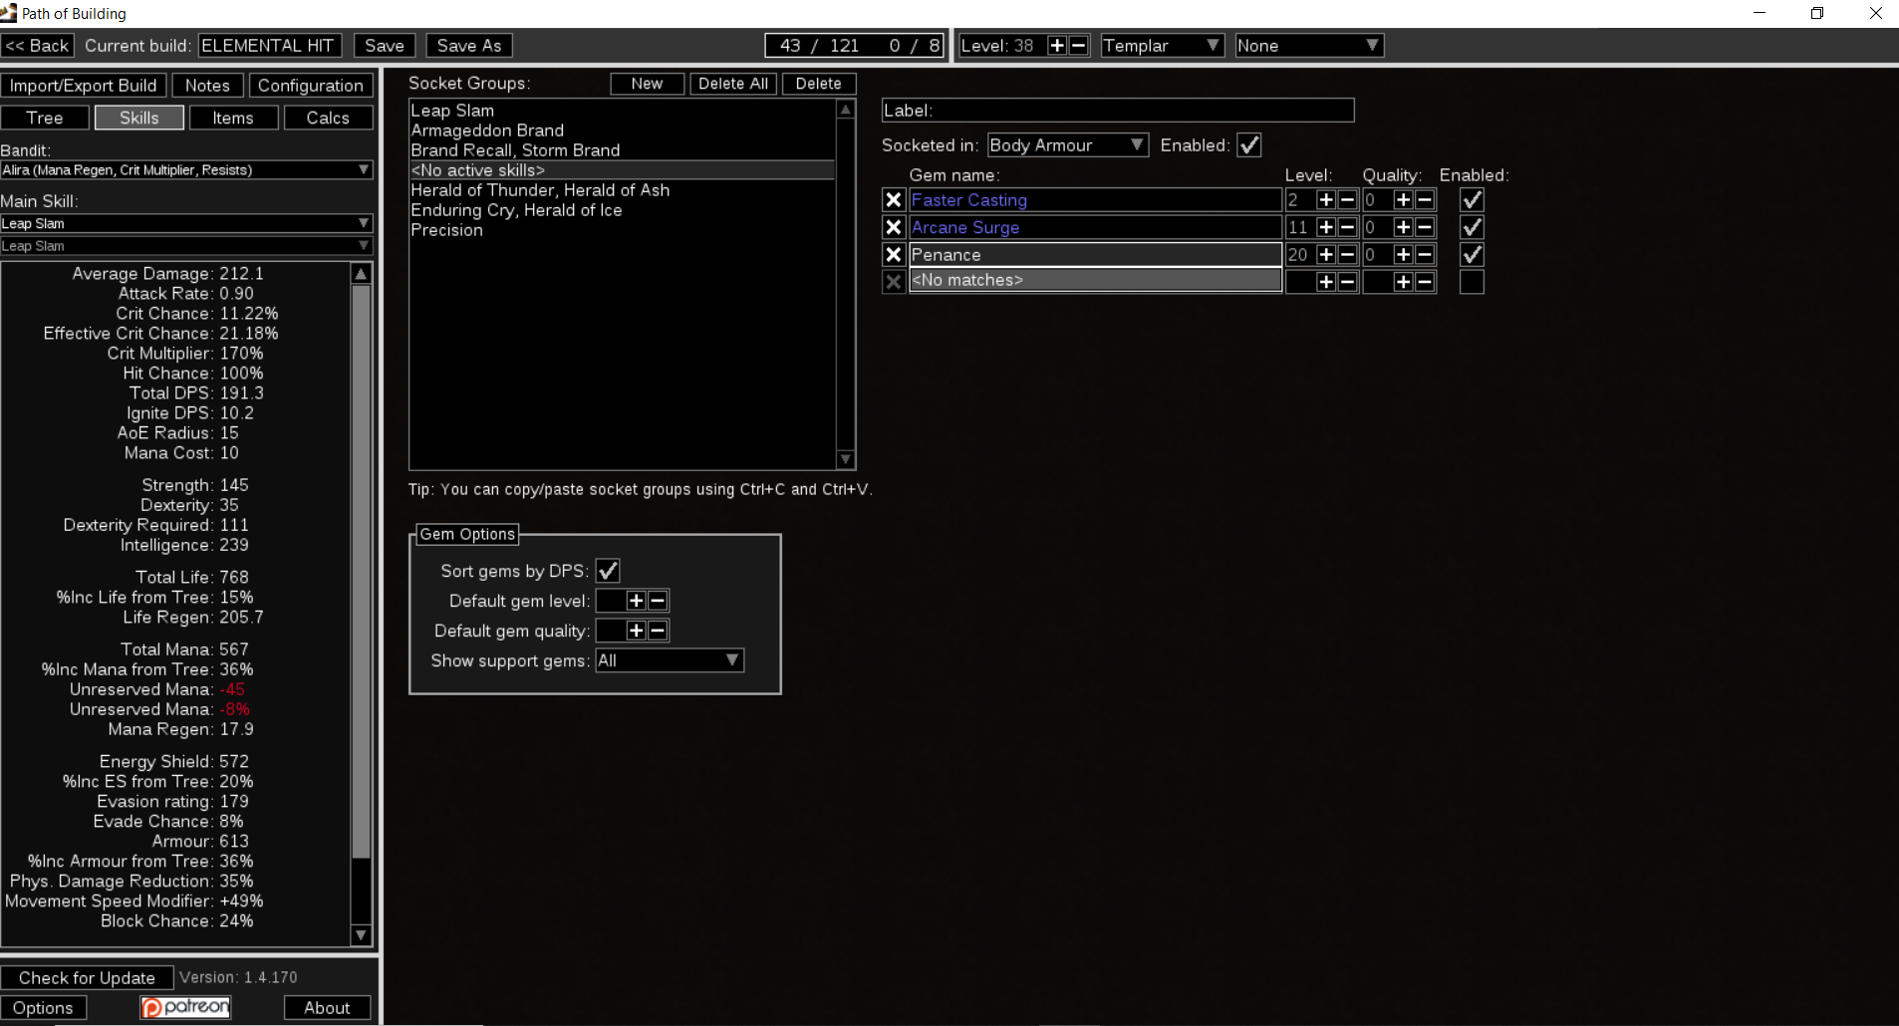Uncheck the socket group Enabled checkbox
Screen dimensions: 1899x1026
1248,144
